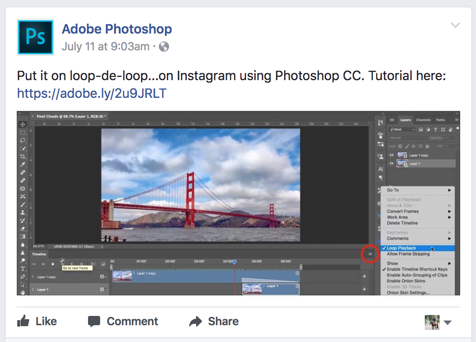The height and width of the screenshot is (342, 476).
Task: Click the timeline transition icon
Action: click(103, 264)
